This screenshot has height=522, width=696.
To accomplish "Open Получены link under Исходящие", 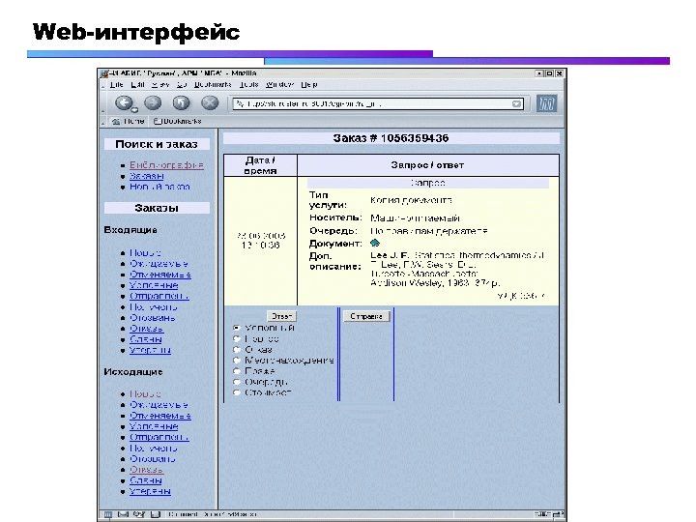I will pyautogui.click(x=153, y=448).
